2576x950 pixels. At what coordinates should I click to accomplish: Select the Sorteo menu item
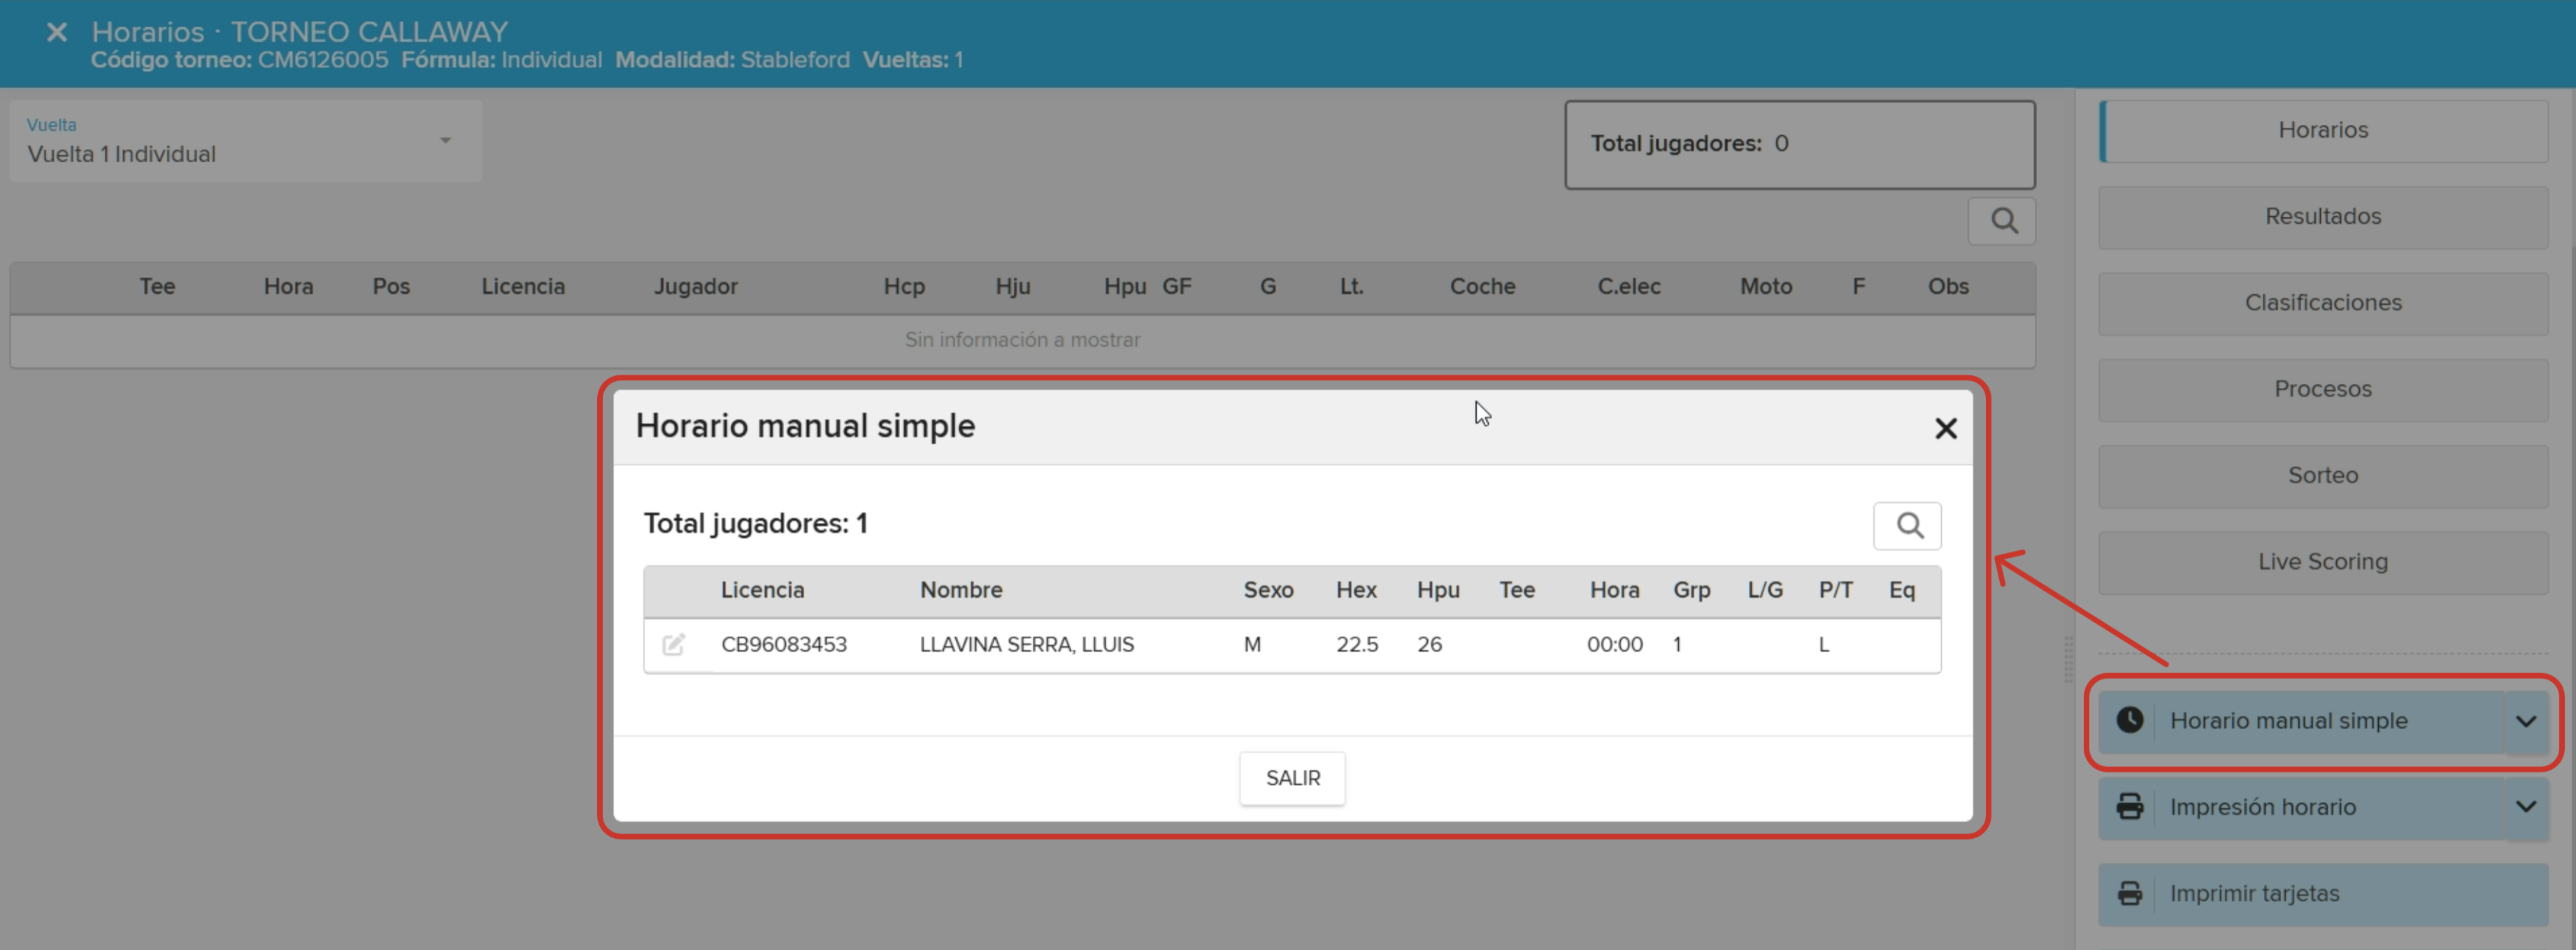click(x=2323, y=475)
